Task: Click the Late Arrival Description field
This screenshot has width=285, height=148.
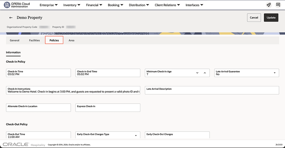Action: coord(212,90)
